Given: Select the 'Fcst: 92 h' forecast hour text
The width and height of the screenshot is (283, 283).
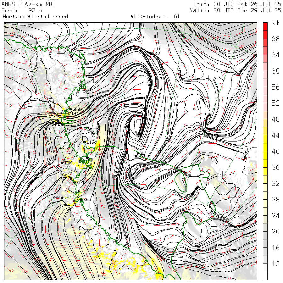Looking at the screenshot, I should point(22,10).
